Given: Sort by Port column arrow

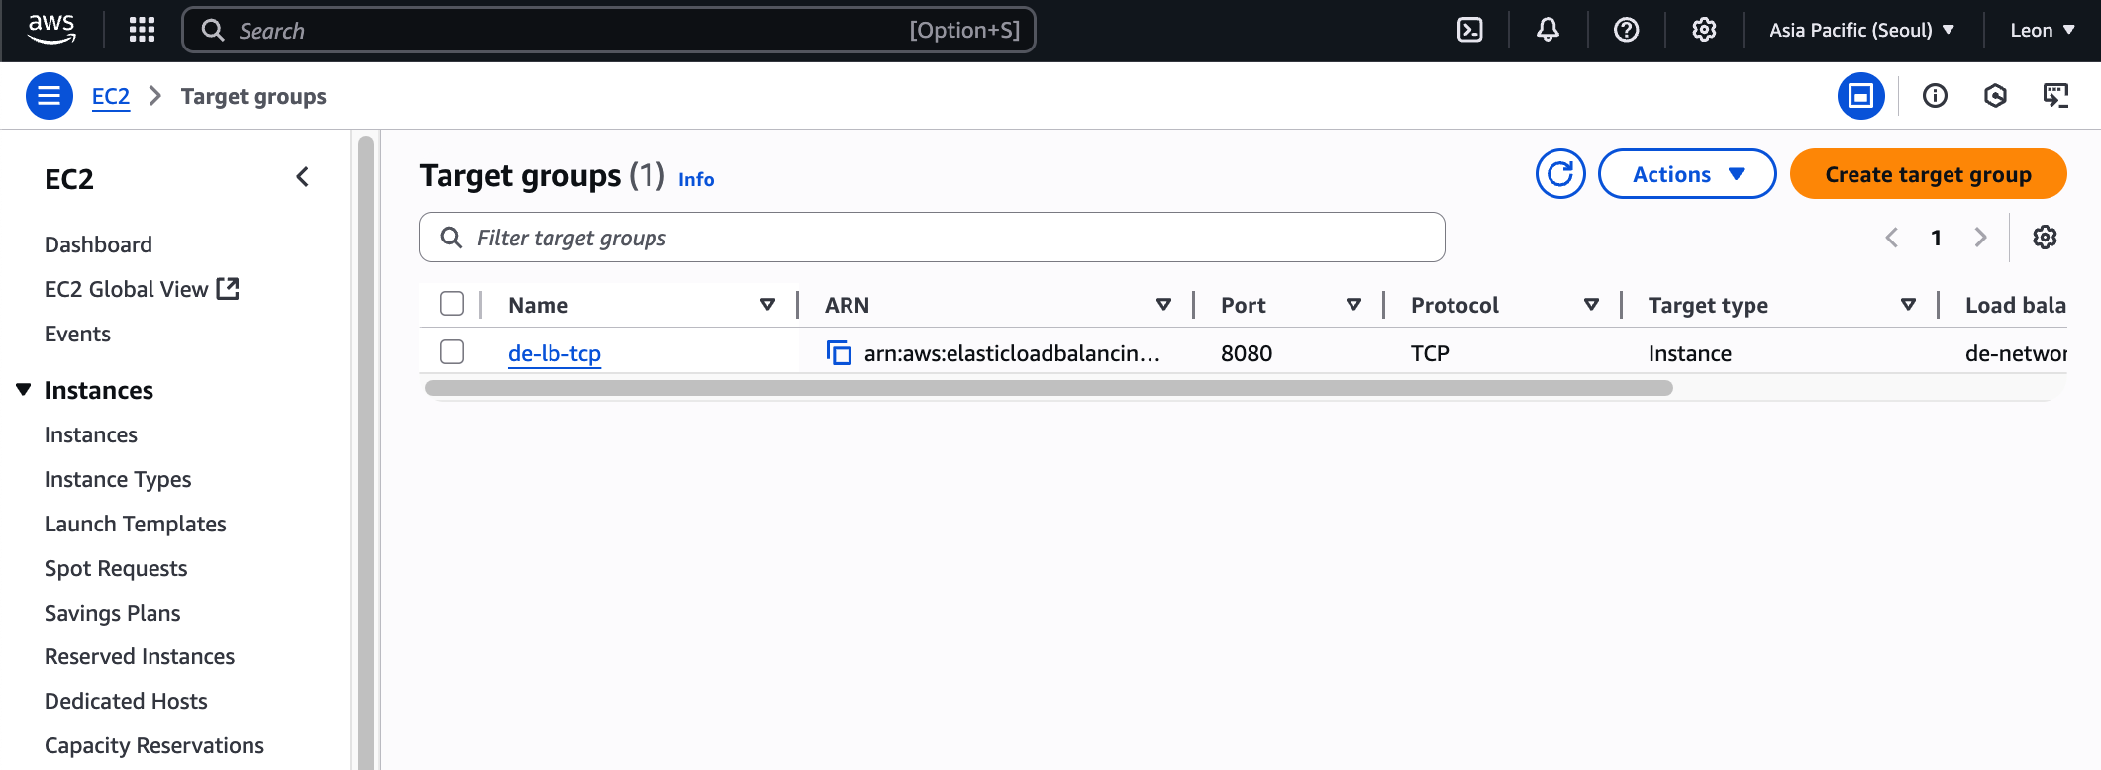Looking at the screenshot, I should pyautogui.click(x=1353, y=305).
